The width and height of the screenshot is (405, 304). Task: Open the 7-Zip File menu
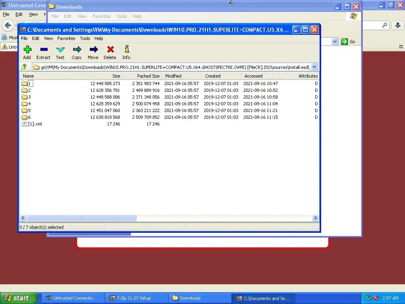click(x=24, y=38)
